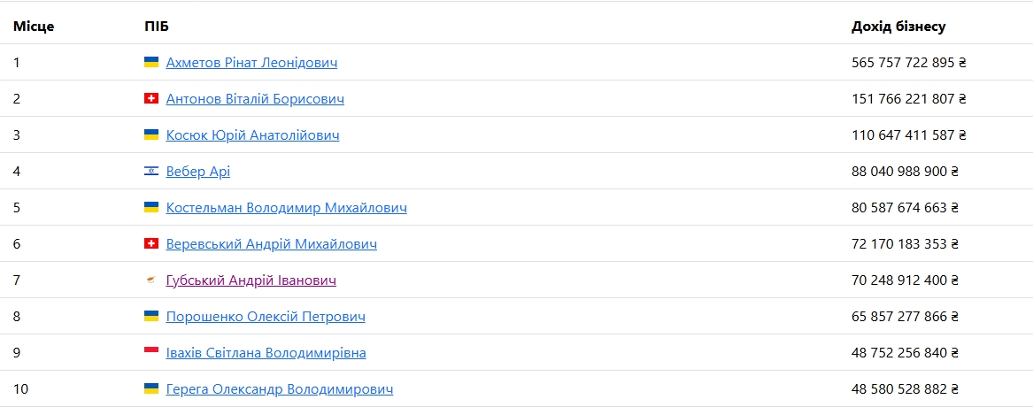Screen dimensions: 1033x407
Task: Click the Ukrainian flag beside Герега Олександр
Action: pos(151,389)
